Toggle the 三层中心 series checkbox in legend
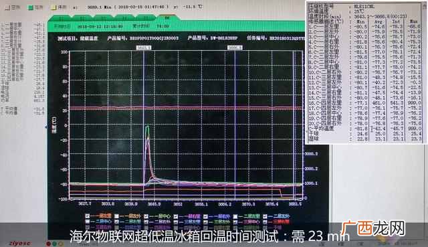The height and width of the screenshot is (247, 428). pyautogui.click(x=235, y=222)
